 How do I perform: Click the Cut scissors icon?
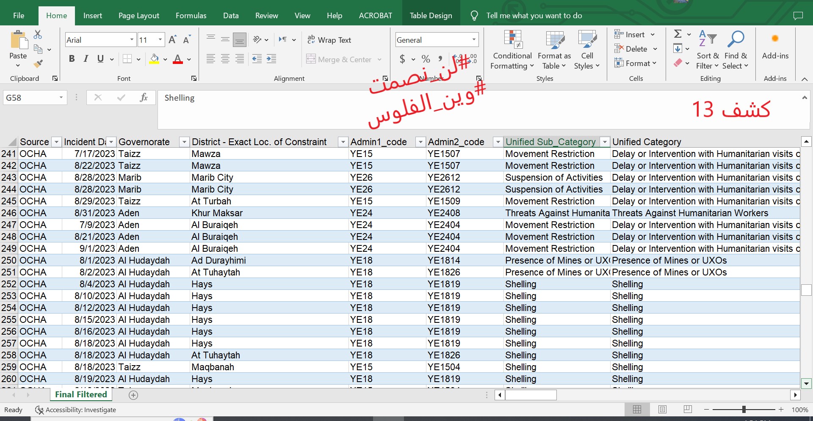38,35
